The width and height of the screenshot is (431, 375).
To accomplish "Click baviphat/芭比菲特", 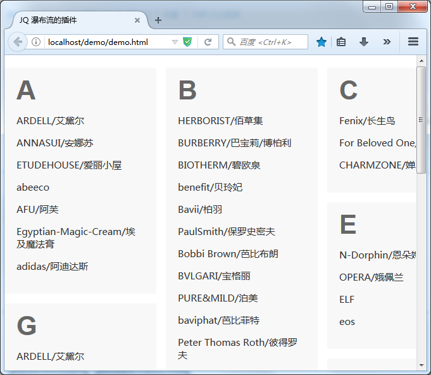I will (219, 321).
